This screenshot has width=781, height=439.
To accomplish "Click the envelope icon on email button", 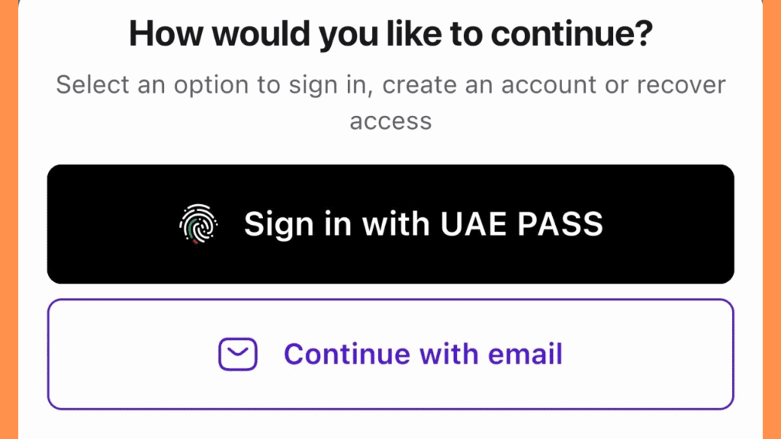I will click(x=236, y=354).
